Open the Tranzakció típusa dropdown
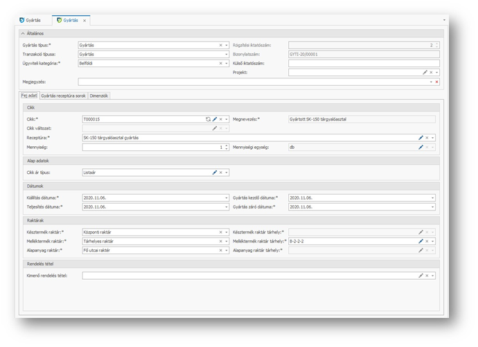This screenshot has height=347, width=478. click(226, 54)
